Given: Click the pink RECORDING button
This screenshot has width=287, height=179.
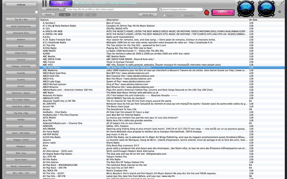Looking at the screenshot, I should pos(221,12).
